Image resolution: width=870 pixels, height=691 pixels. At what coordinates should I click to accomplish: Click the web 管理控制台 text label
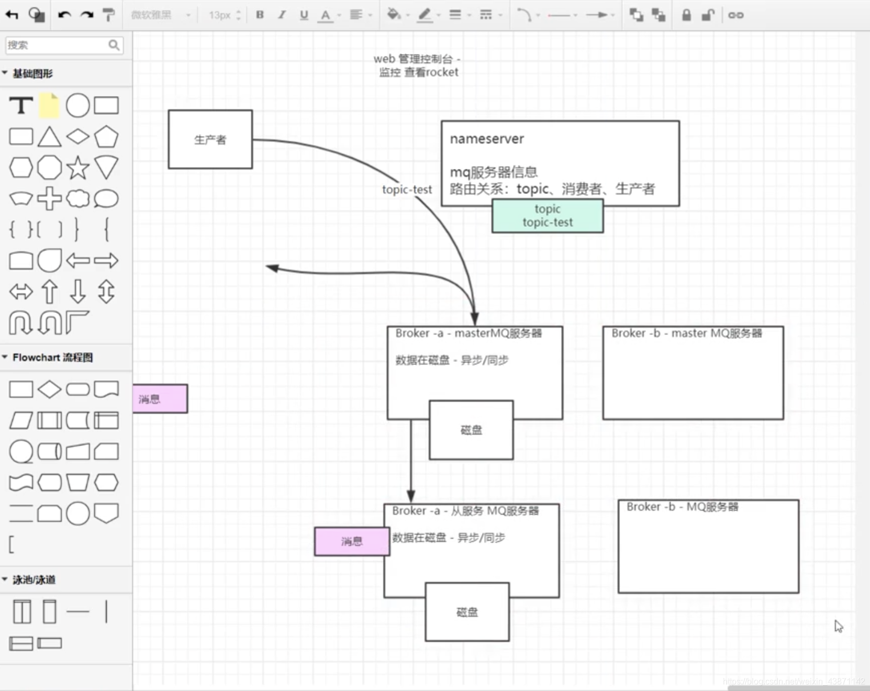point(418,65)
